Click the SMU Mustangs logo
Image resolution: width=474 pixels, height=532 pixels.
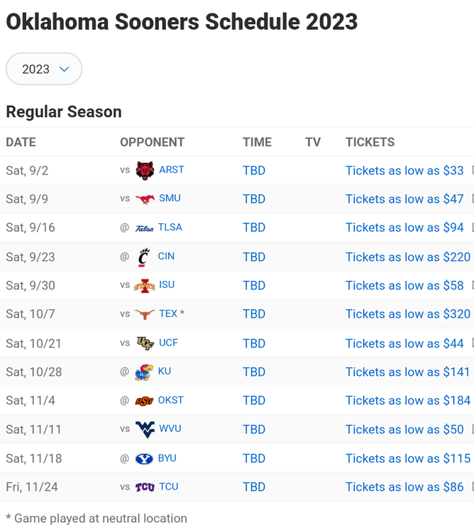pos(145,199)
